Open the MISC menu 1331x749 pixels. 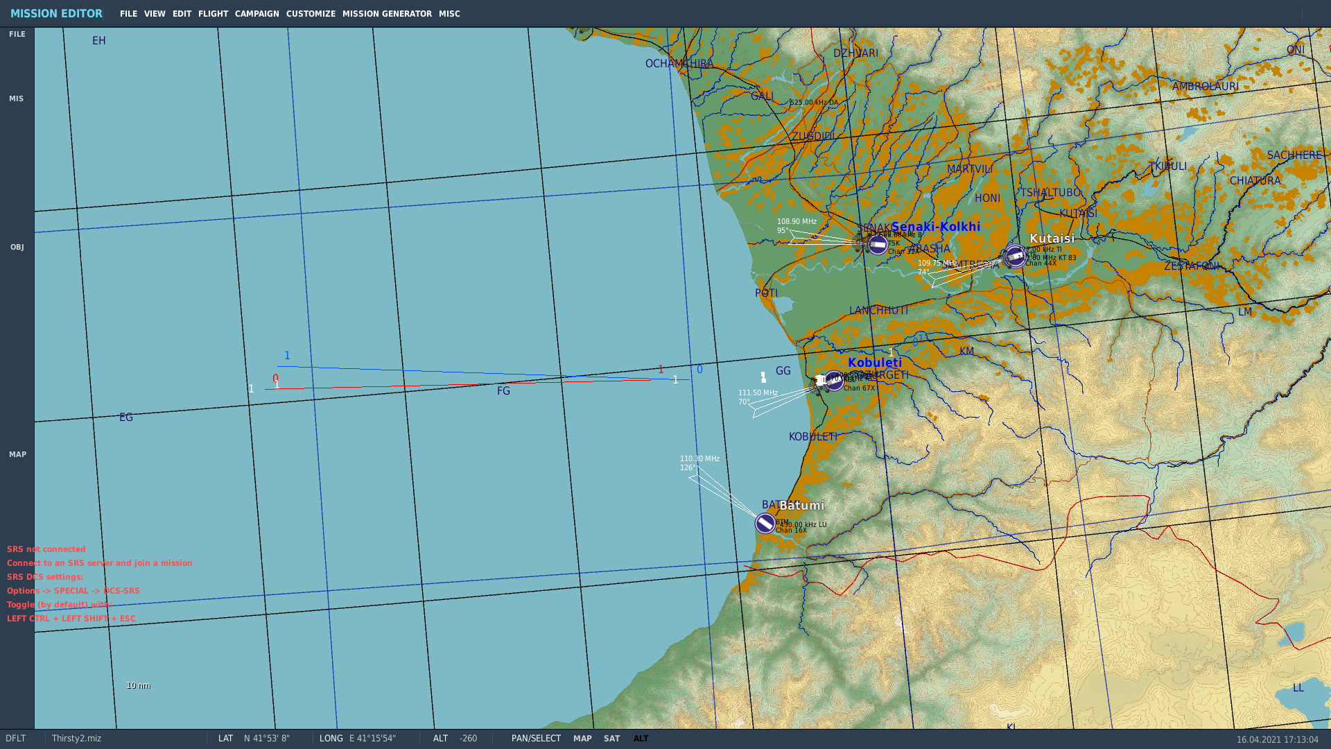pos(449,14)
